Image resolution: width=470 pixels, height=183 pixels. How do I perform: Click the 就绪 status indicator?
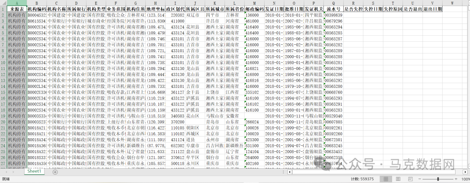click(6, 179)
